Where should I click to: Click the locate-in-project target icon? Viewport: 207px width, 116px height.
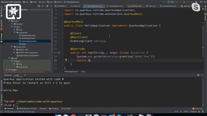coord(39,6)
